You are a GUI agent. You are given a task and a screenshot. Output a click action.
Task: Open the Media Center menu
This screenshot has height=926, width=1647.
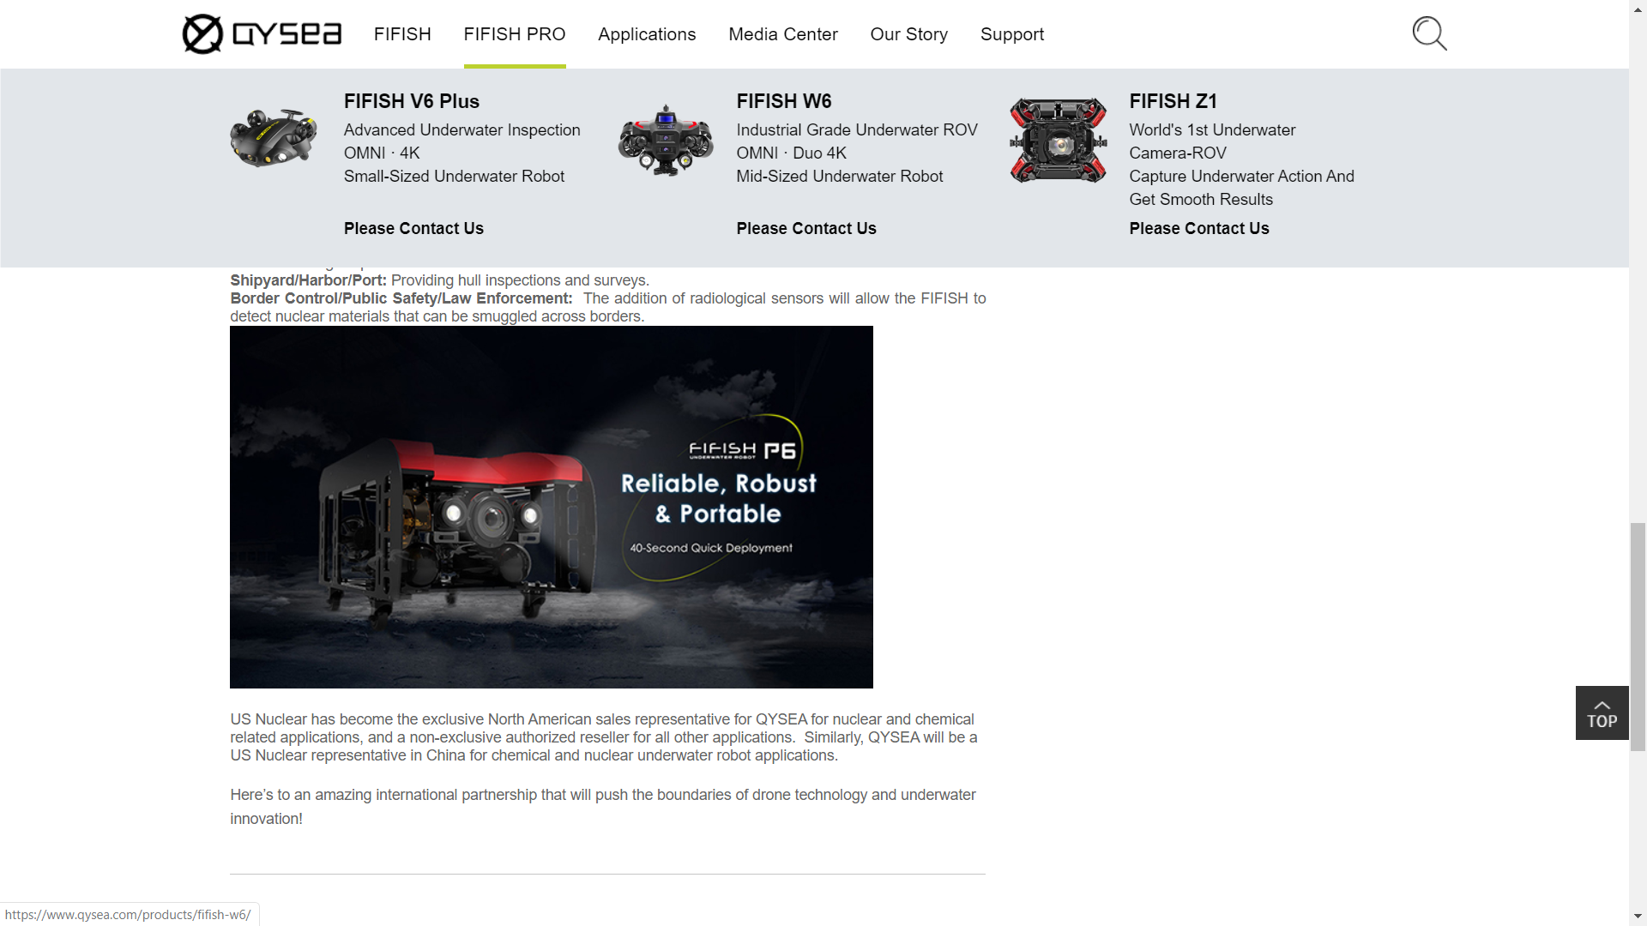click(x=783, y=34)
